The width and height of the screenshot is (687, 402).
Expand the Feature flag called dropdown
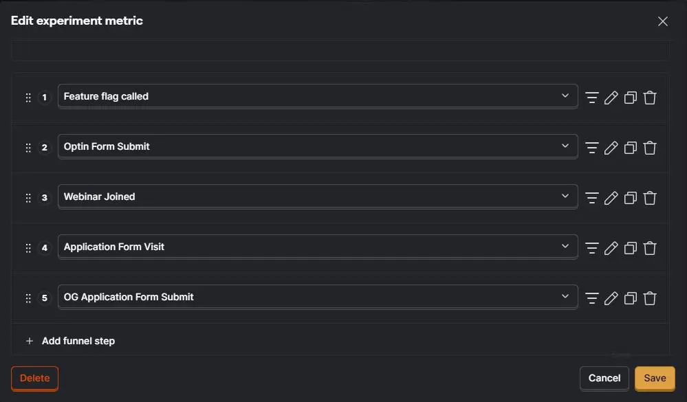318,96
